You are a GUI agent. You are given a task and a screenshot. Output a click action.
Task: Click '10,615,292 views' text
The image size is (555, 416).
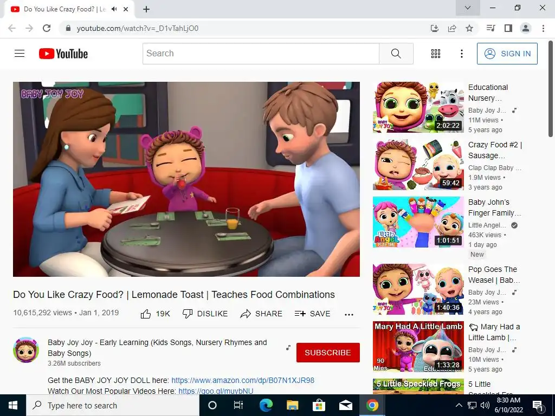pos(42,313)
